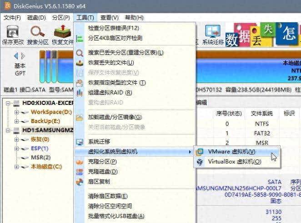
Task: Open the 查看(V) menu
Action: tap(110, 18)
